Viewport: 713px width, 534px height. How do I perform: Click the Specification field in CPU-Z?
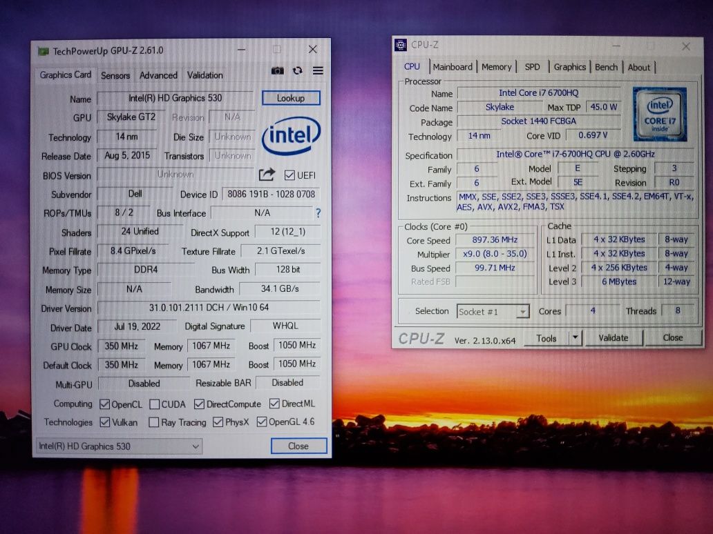pos(576,155)
